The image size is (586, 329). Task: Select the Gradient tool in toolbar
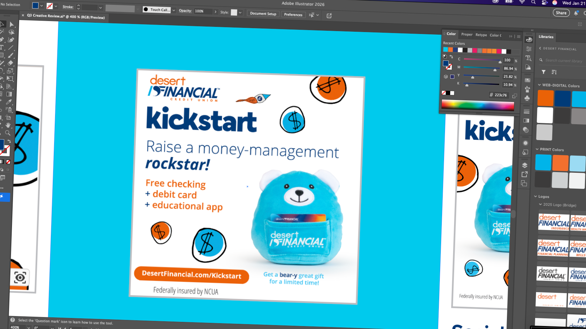tap(9, 94)
